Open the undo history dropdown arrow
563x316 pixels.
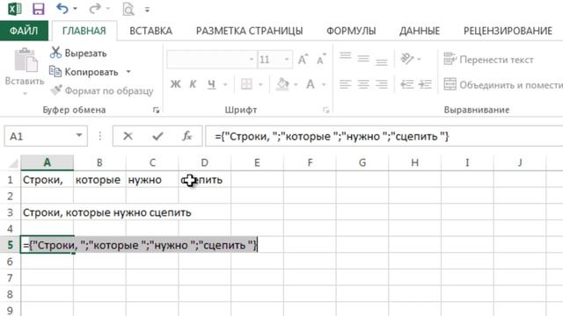click(x=75, y=9)
